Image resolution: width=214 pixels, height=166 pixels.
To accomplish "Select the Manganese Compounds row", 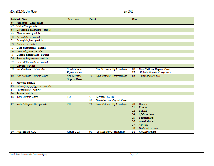I will point(30,23).
